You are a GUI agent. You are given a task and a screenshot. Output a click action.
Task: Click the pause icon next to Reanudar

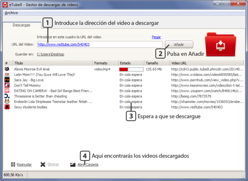[x=13, y=164]
